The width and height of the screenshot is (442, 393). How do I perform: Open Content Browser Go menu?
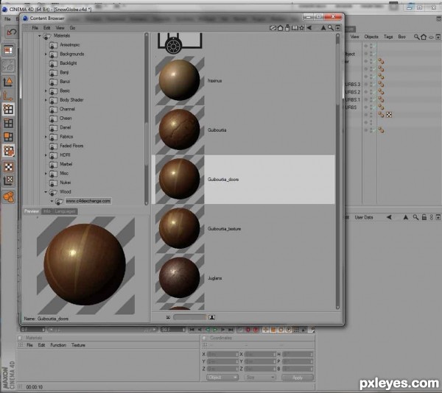(x=72, y=28)
